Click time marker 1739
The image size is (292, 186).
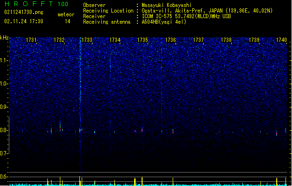254,40
